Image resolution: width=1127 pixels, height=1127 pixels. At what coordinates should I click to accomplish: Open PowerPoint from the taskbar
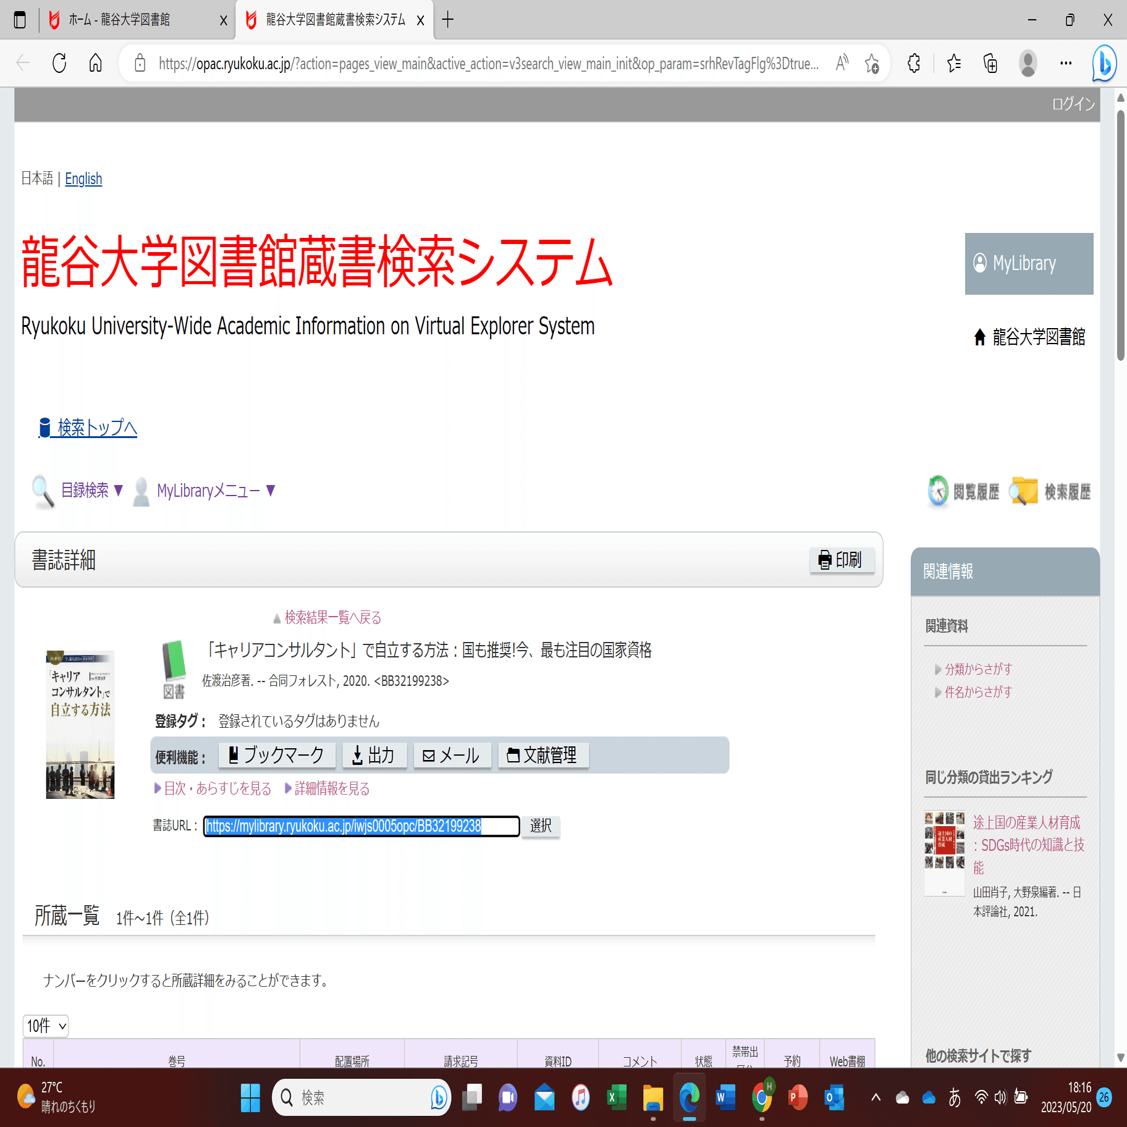pos(798,1097)
